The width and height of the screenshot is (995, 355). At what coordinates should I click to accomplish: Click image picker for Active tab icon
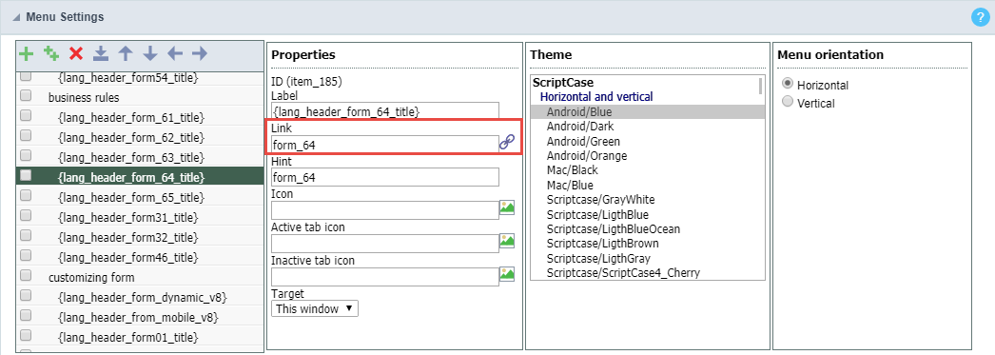pos(506,241)
